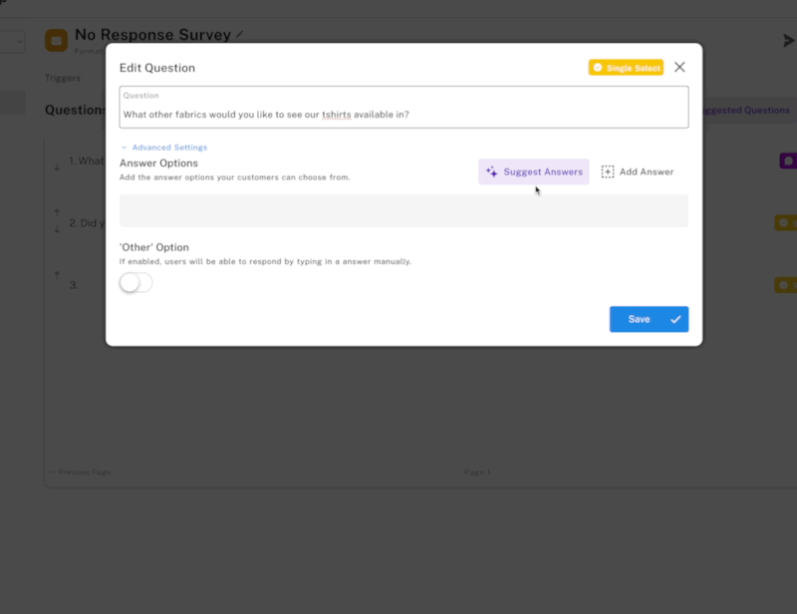The height and width of the screenshot is (614, 797).
Task: Click the yellow question-type badge beside question 2
Action: [x=785, y=222]
